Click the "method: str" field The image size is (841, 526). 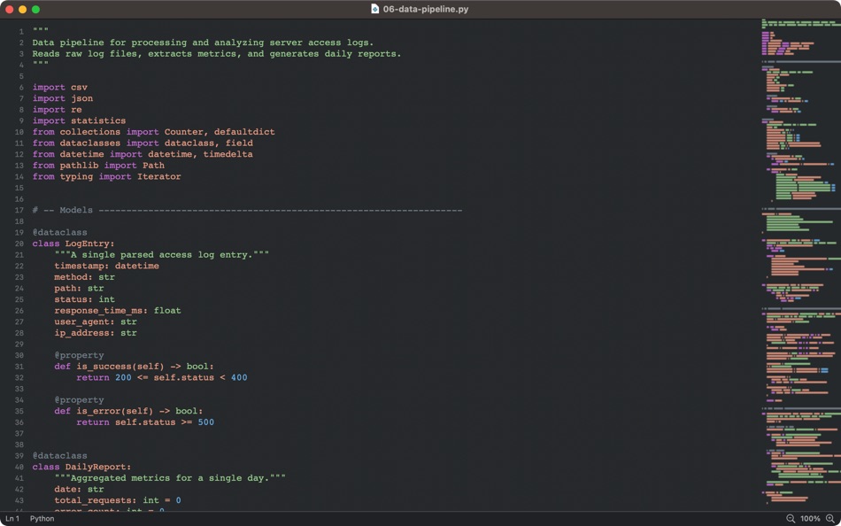[84, 277]
